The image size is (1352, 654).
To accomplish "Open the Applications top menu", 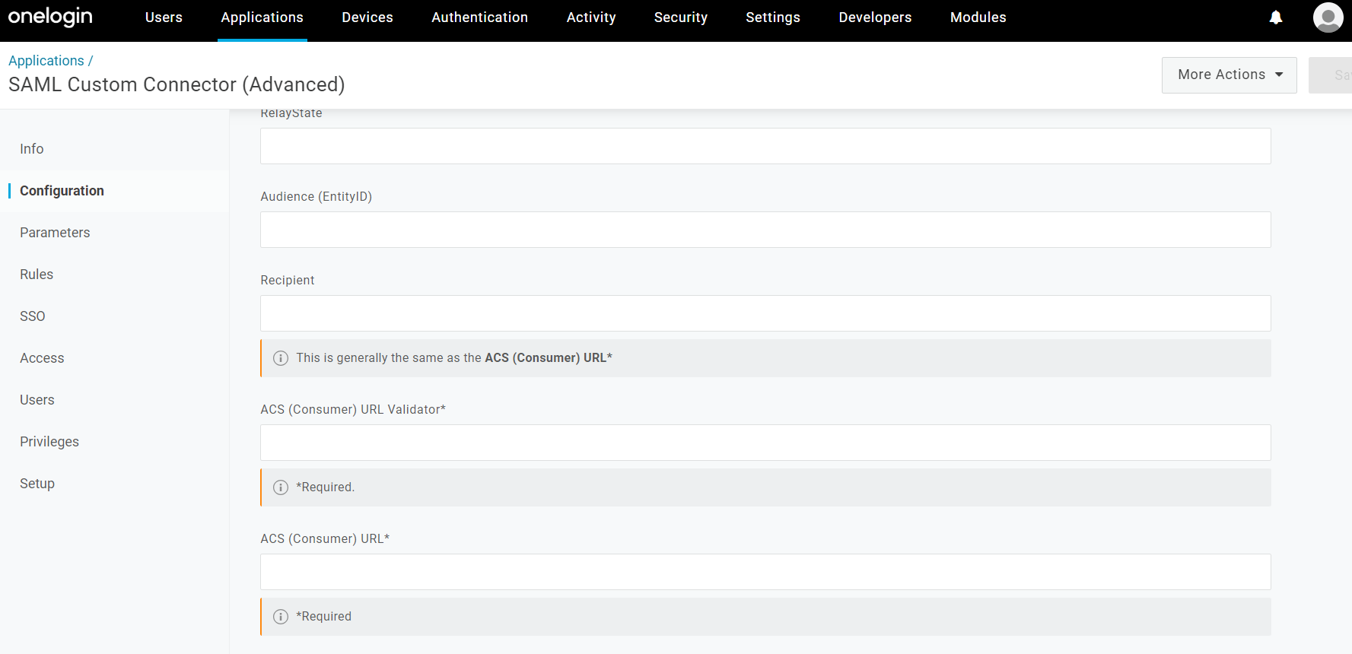I will [262, 17].
